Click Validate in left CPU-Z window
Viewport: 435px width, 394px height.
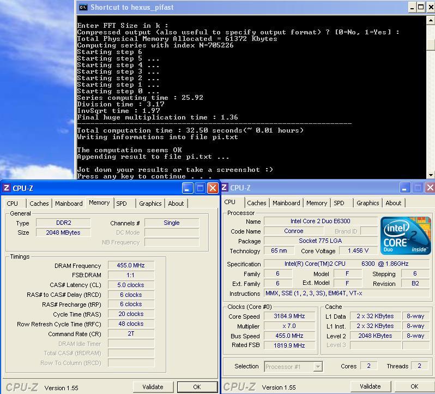click(x=153, y=387)
